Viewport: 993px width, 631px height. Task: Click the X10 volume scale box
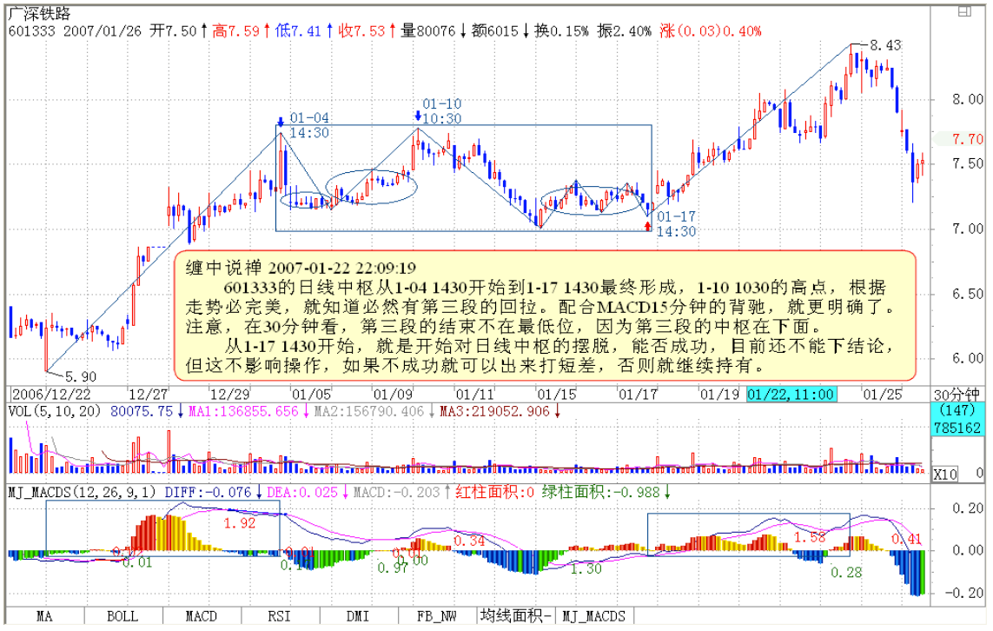coord(945,475)
